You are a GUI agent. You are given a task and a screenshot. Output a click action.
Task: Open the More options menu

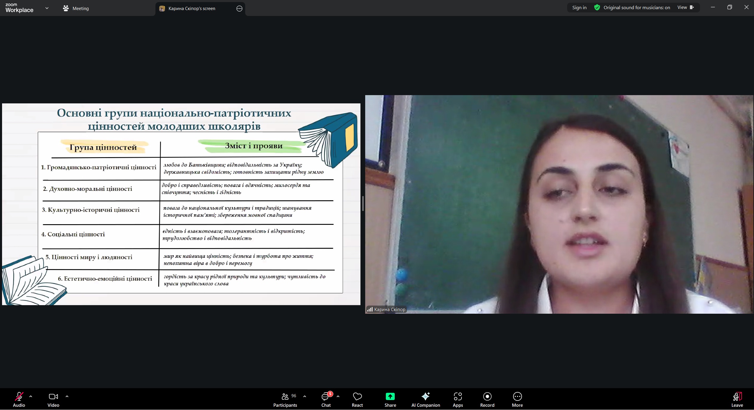click(x=517, y=397)
